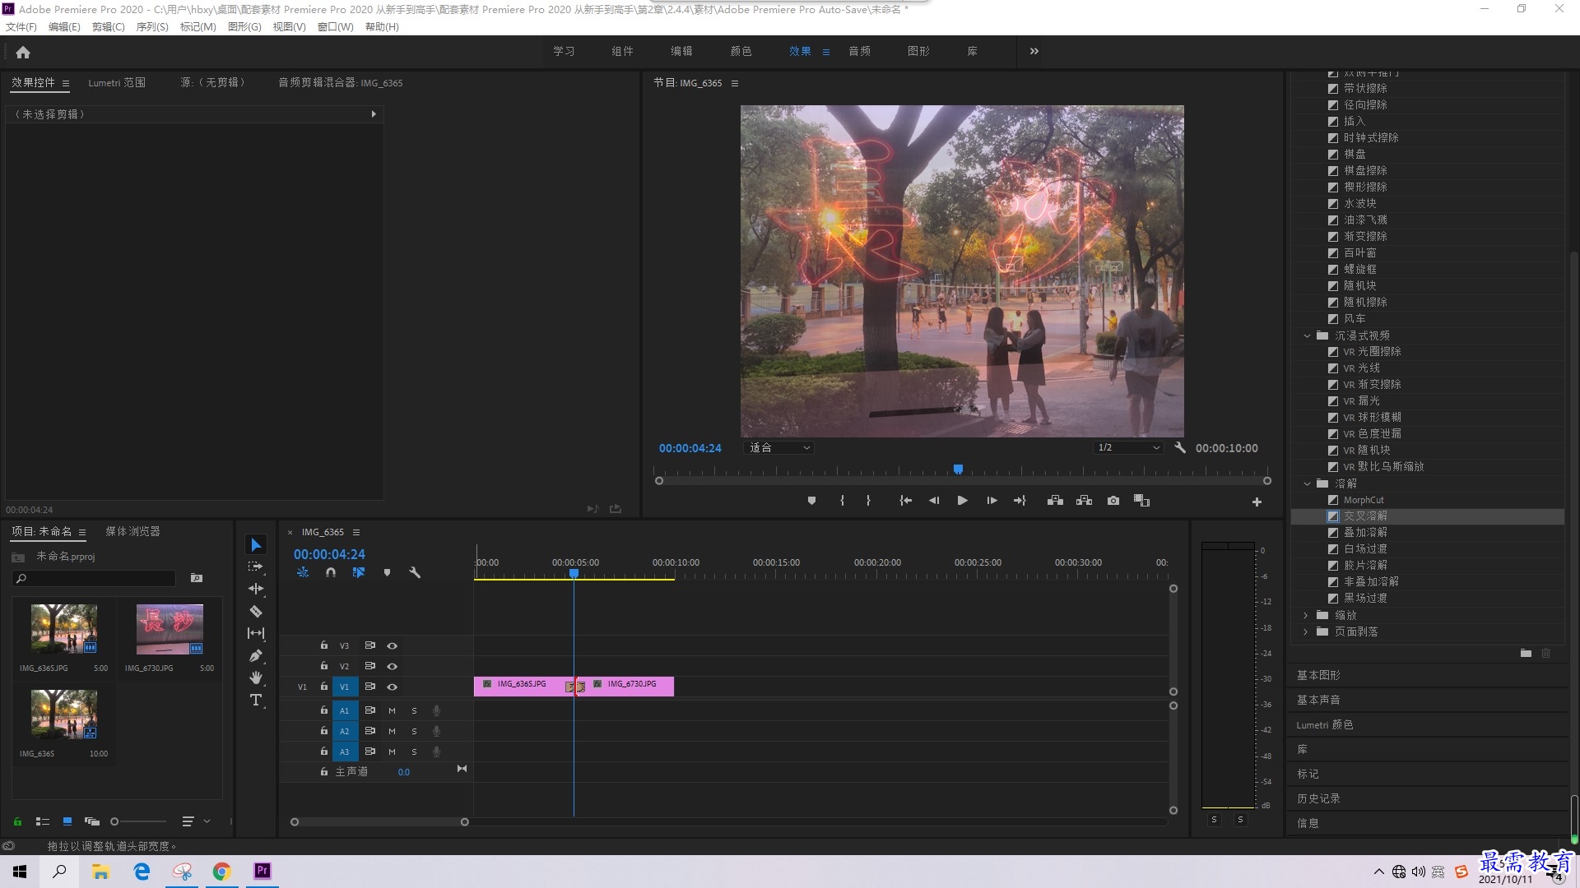Switch to 媒体浏览器 tab
Screen dimensions: 1580x888
[x=132, y=532]
